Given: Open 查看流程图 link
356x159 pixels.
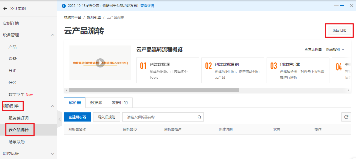Looking at the screenshot, I should point(313,49).
